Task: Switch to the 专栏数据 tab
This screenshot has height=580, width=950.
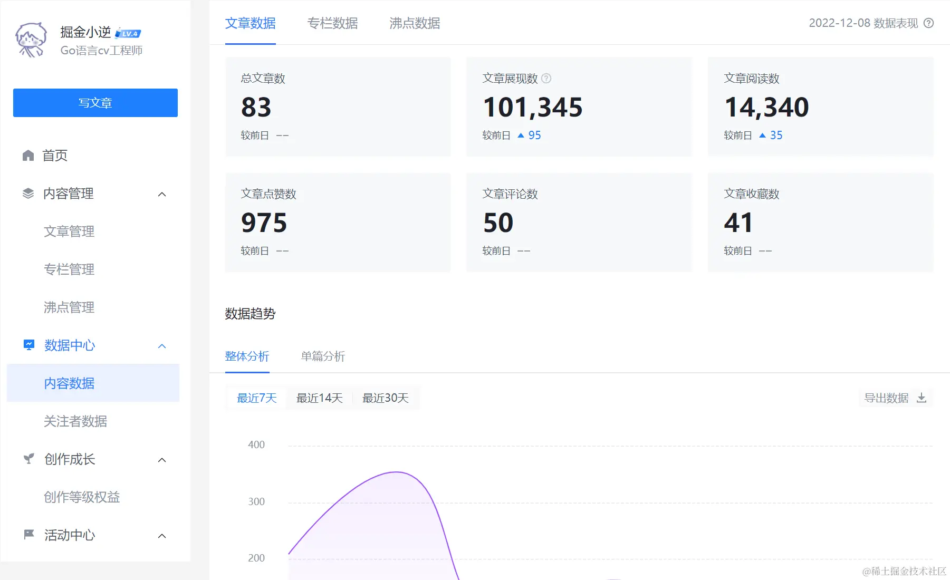Action: click(x=333, y=23)
